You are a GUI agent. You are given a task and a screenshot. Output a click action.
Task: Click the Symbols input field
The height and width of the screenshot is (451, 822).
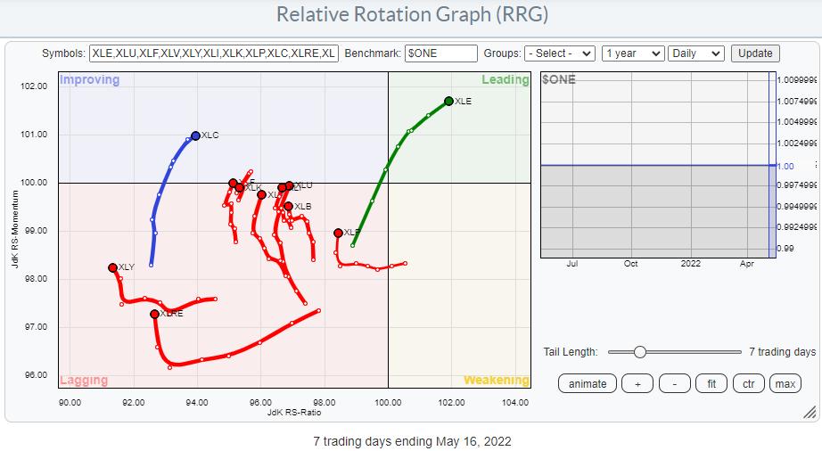214,53
